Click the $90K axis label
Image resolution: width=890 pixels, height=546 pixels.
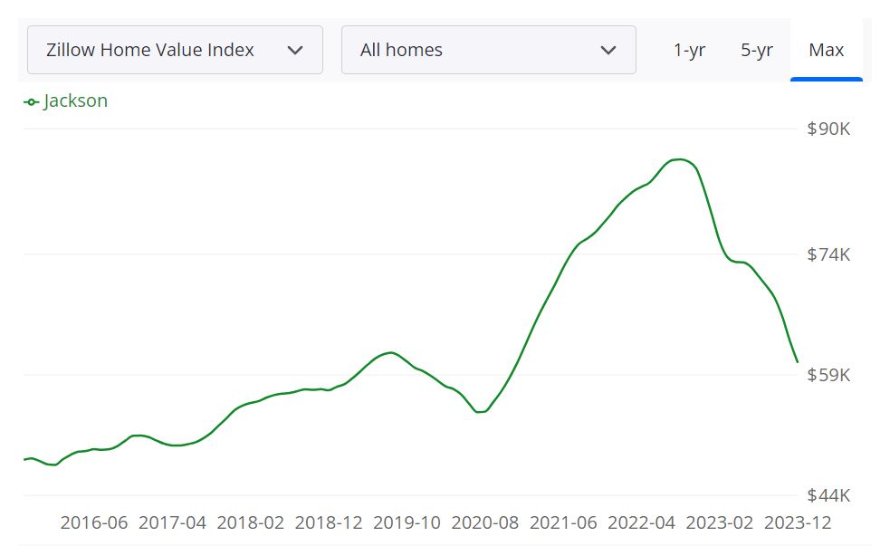point(828,129)
